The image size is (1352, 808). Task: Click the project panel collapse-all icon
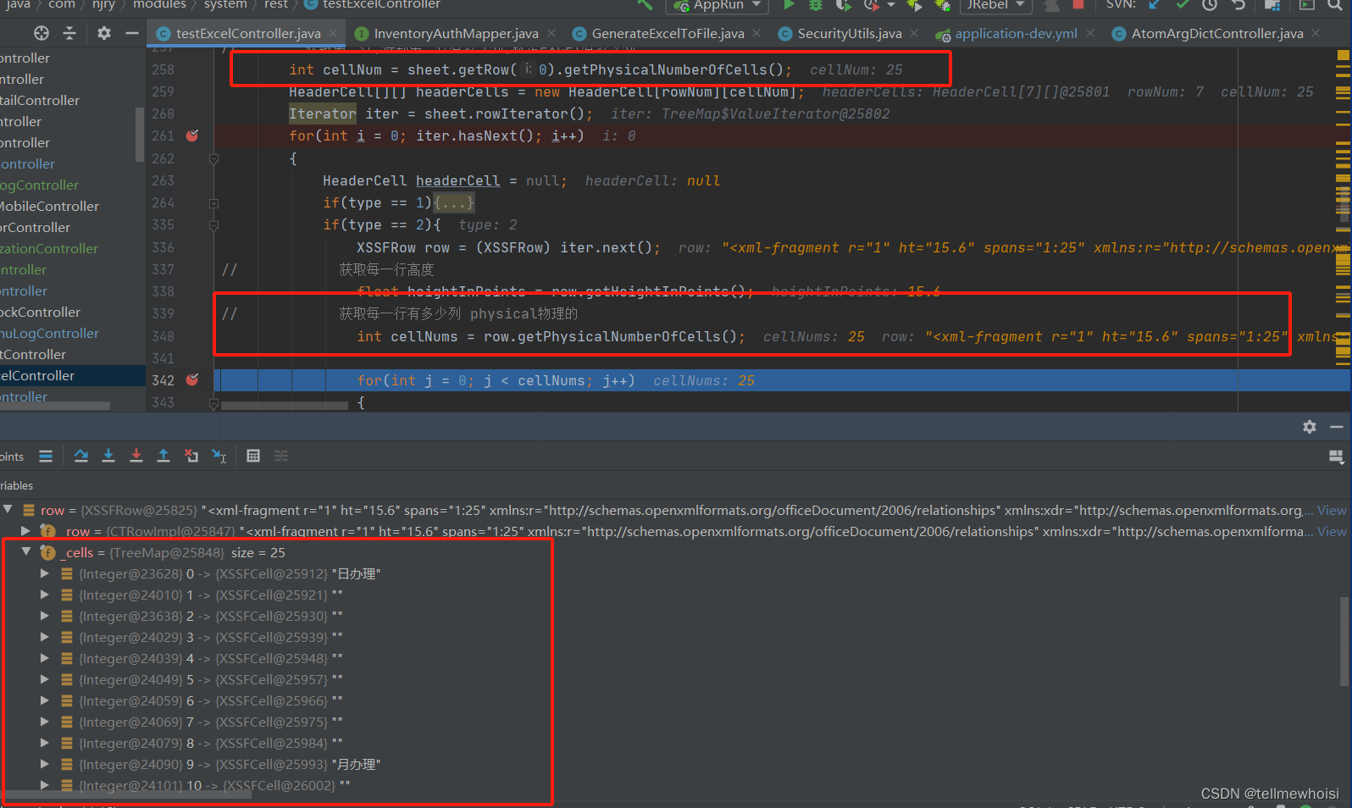(69, 33)
